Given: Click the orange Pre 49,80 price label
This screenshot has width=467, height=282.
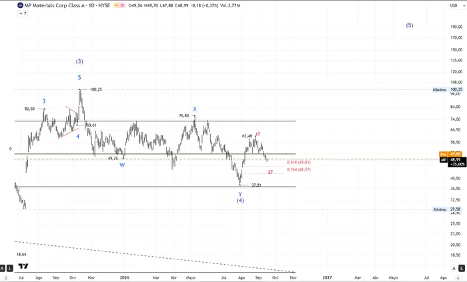Looking at the screenshot, I should tap(451, 154).
